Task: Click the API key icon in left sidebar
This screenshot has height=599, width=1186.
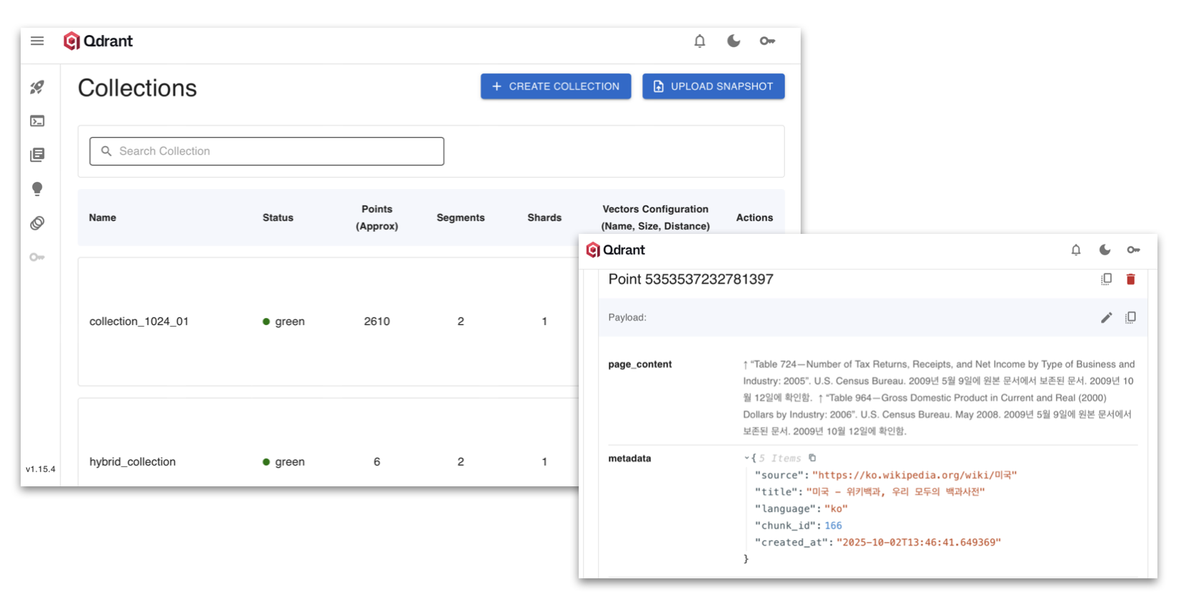Action: pyautogui.click(x=37, y=257)
